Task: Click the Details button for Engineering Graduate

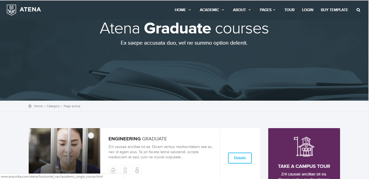Action: pos(240,158)
